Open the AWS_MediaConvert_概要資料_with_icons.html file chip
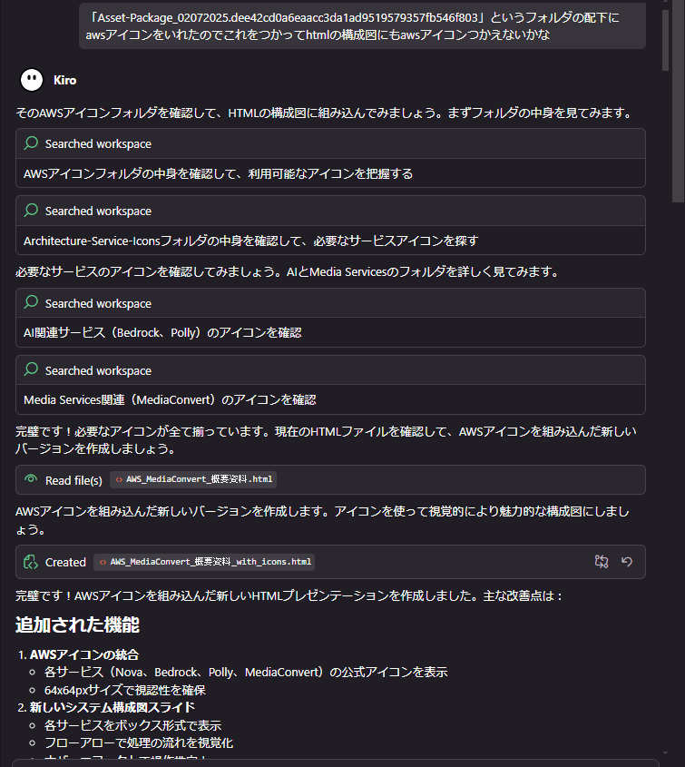This screenshot has height=767, width=685. point(204,562)
